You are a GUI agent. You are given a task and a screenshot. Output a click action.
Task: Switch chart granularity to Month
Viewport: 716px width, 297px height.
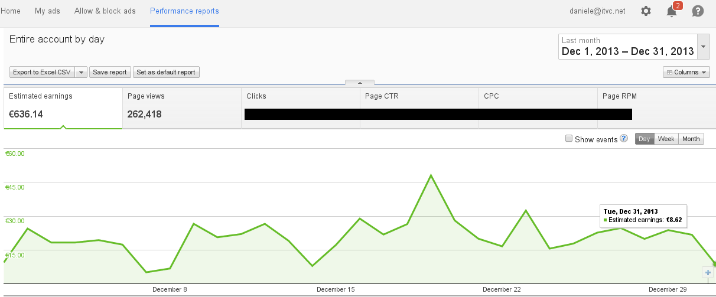click(691, 139)
